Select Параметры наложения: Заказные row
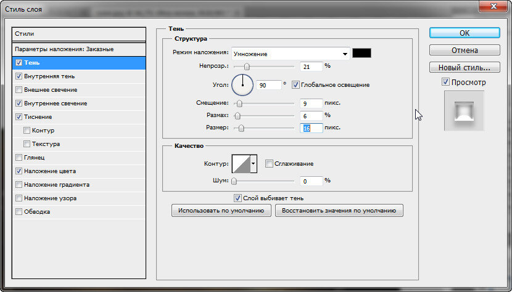 79,49
